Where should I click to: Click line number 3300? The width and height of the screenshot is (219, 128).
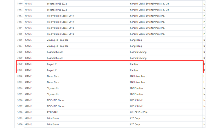pos(20,124)
